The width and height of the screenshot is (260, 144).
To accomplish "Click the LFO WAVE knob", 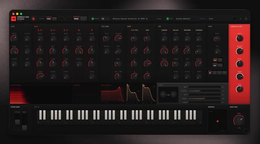I will coord(14,51).
